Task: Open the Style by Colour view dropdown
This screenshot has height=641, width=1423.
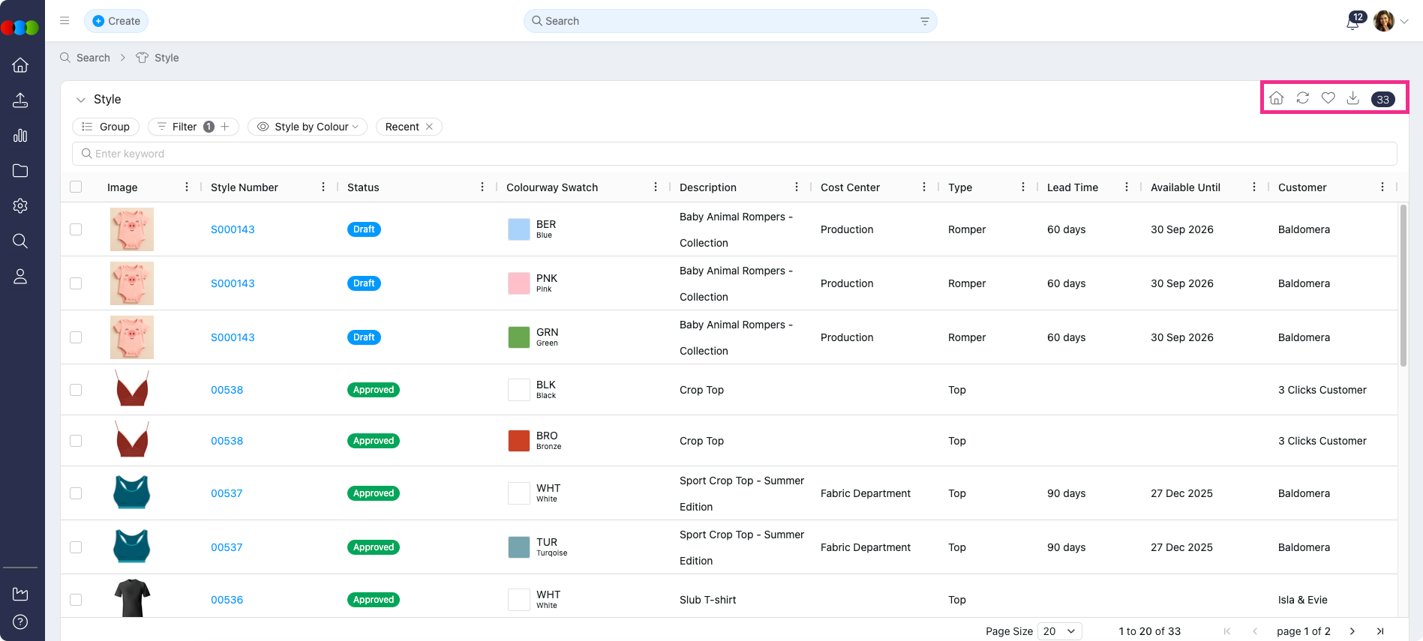Action: pyautogui.click(x=308, y=127)
